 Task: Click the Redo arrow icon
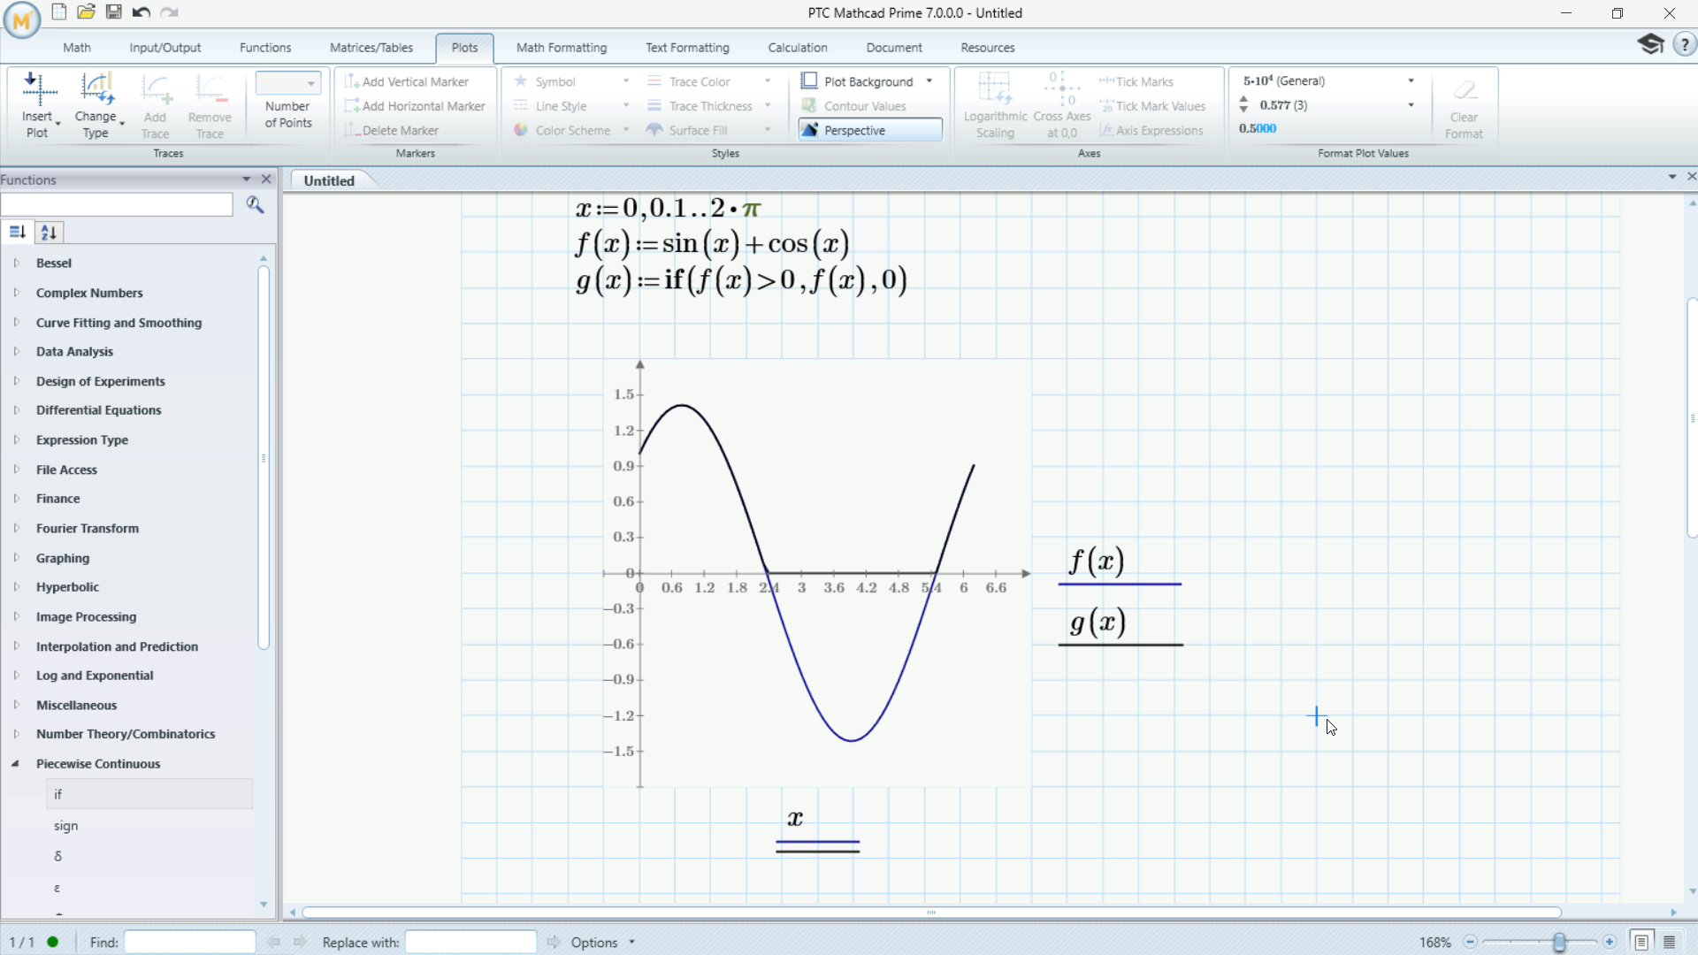point(169,12)
